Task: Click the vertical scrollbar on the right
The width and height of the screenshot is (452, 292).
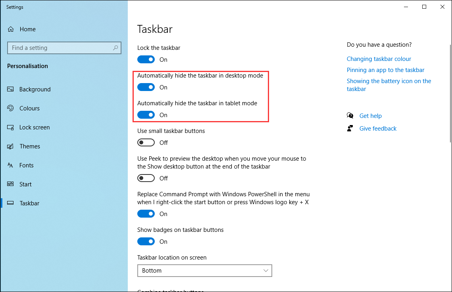Action: (x=449, y=79)
